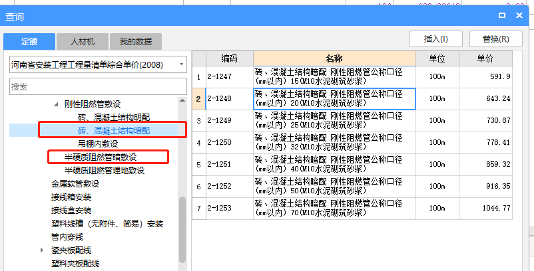Click name cell for 公称口径 40 row

click(x=334, y=164)
